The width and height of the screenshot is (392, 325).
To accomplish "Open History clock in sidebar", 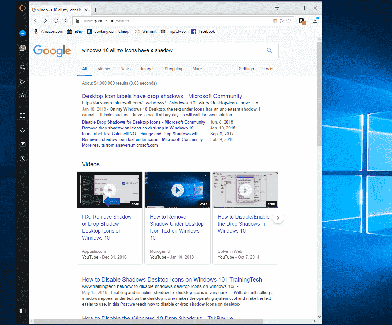I will click(x=22, y=159).
